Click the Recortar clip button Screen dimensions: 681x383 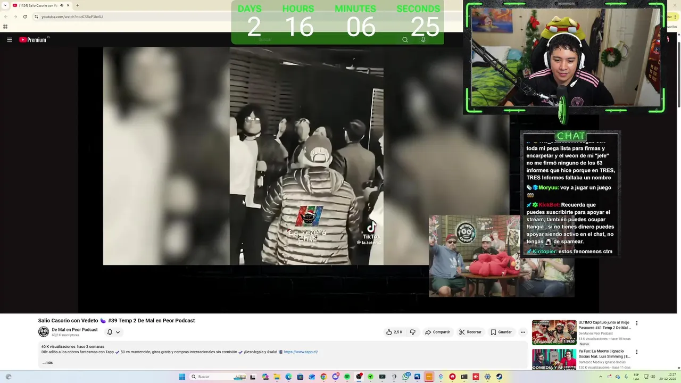(470, 332)
